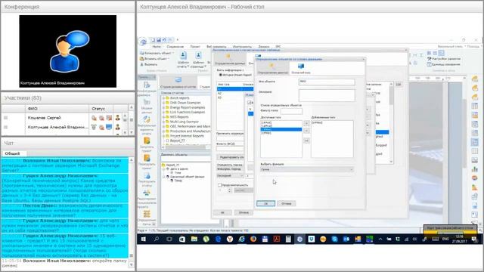Open the Последний period dropdown
The image size is (484, 272).
(230, 175)
